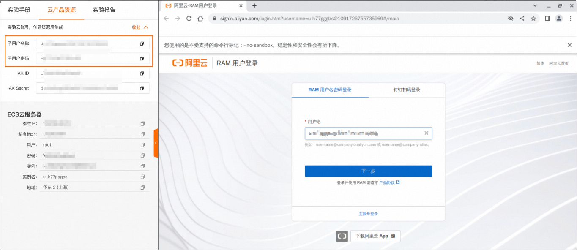
Task: Click the ECS云服务器 heading
Action: (25, 114)
